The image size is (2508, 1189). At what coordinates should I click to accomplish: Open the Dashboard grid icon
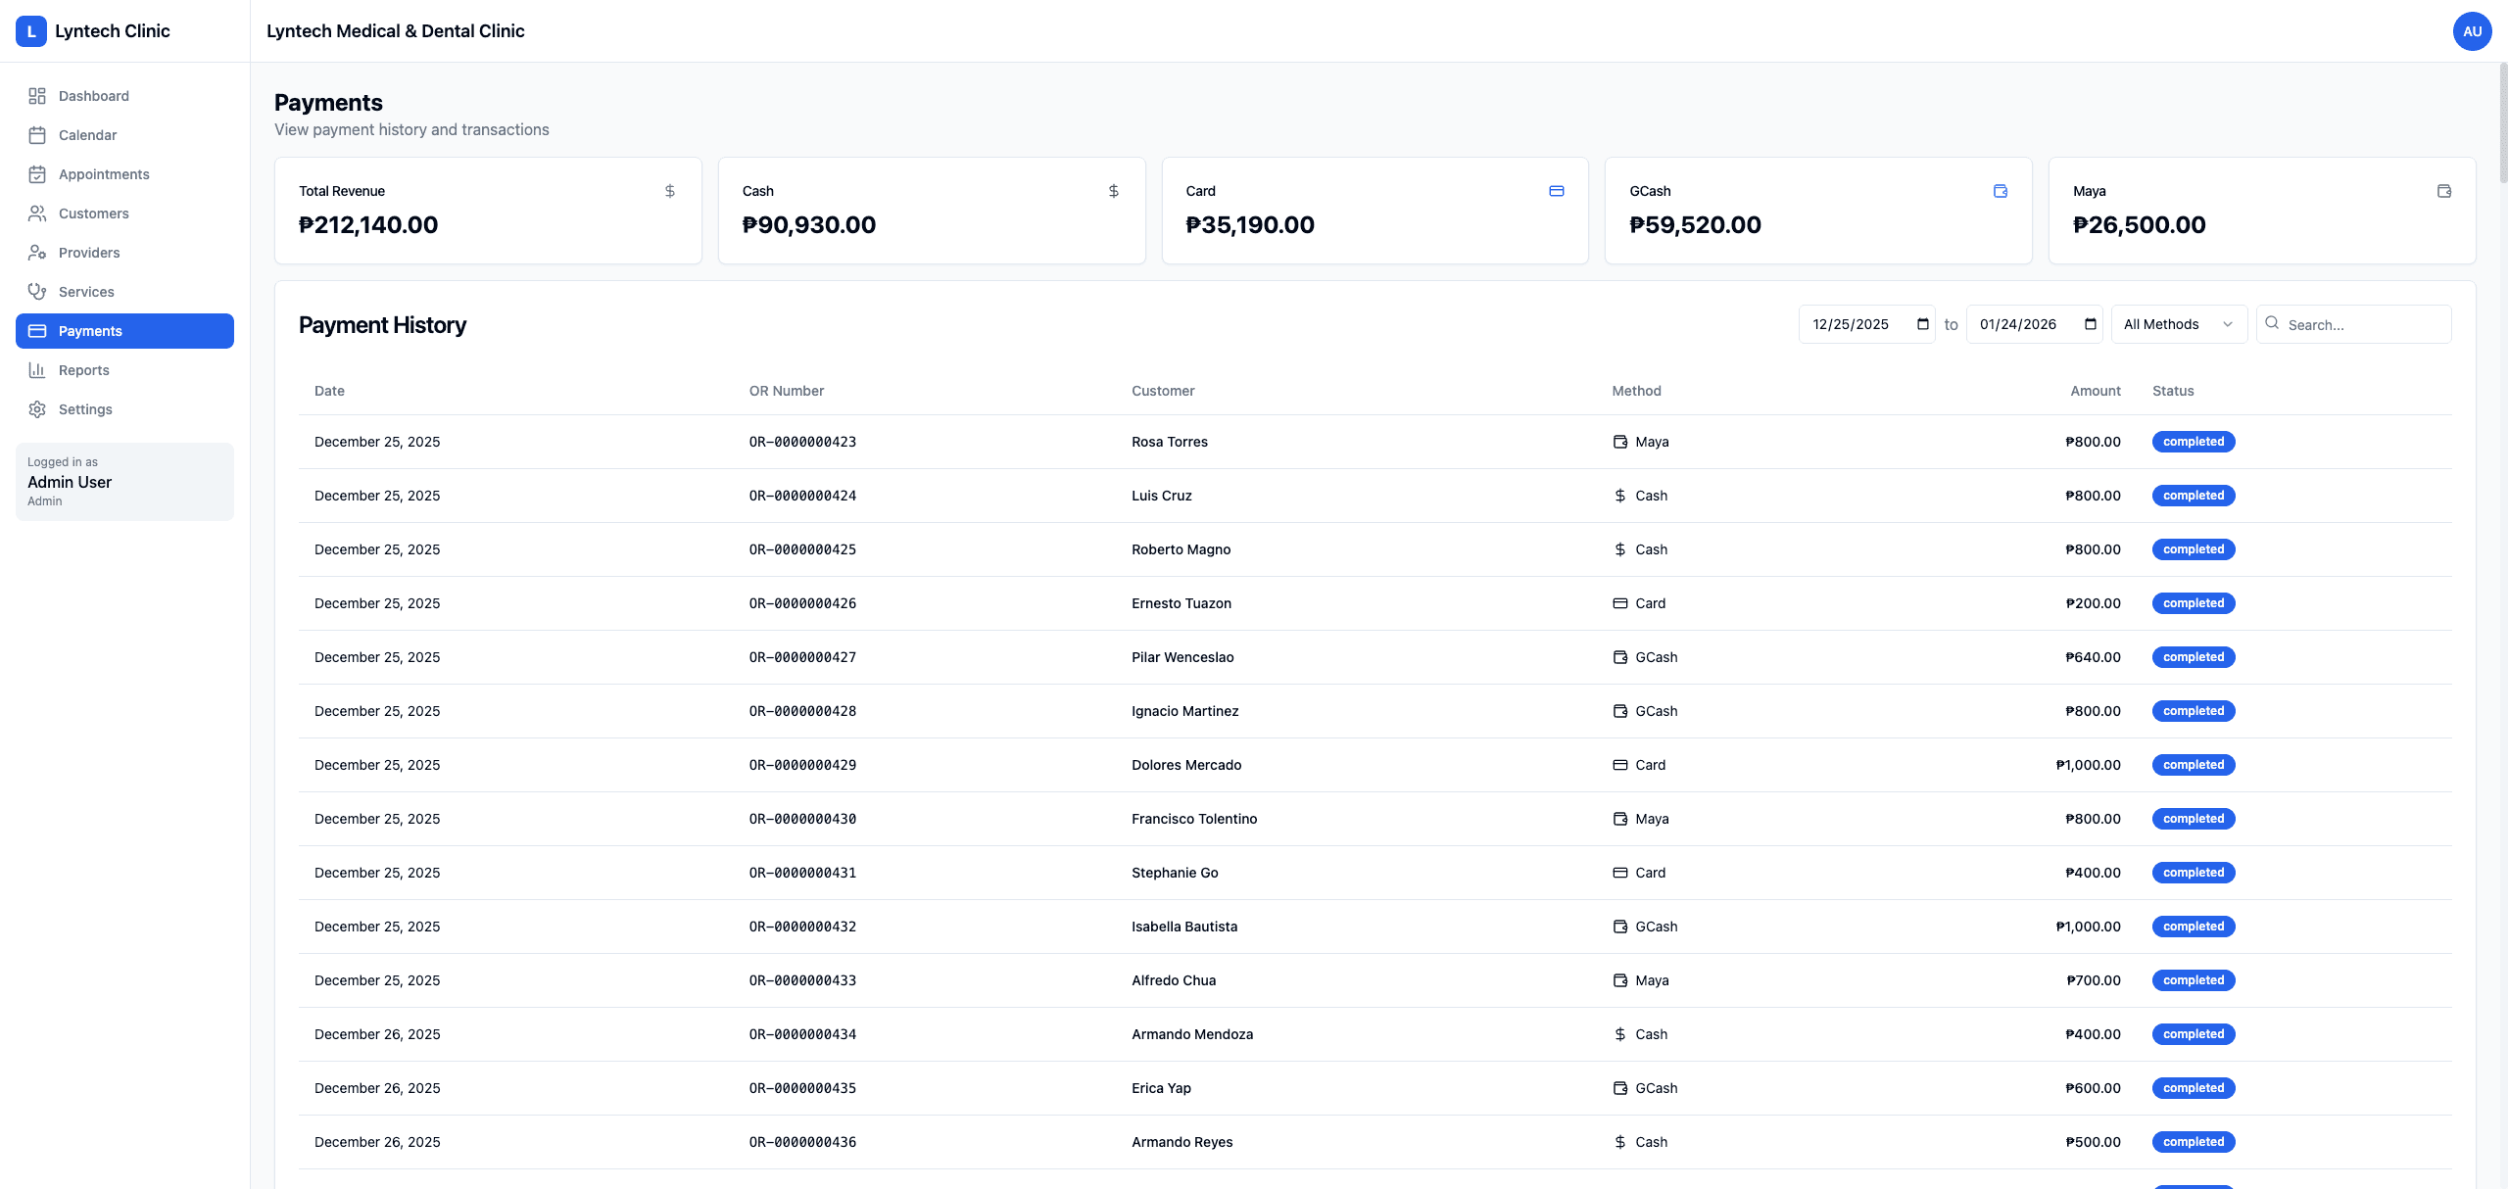tap(37, 96)
